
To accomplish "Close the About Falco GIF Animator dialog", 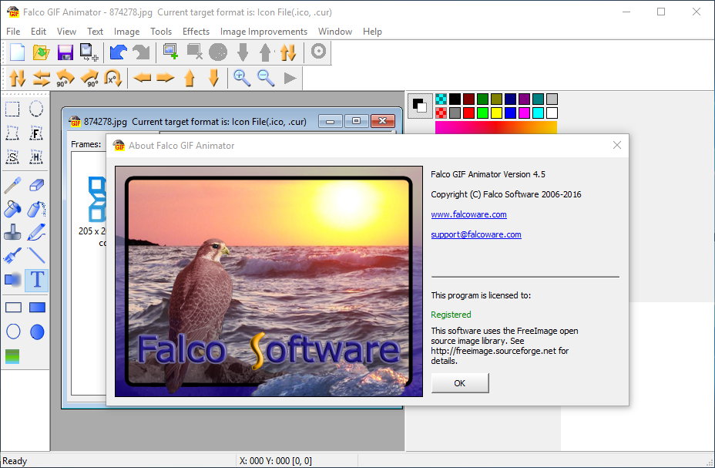I will (616, 145).
